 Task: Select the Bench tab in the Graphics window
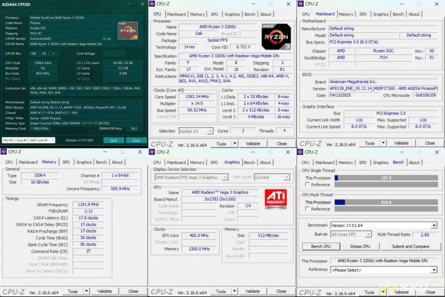249,162
